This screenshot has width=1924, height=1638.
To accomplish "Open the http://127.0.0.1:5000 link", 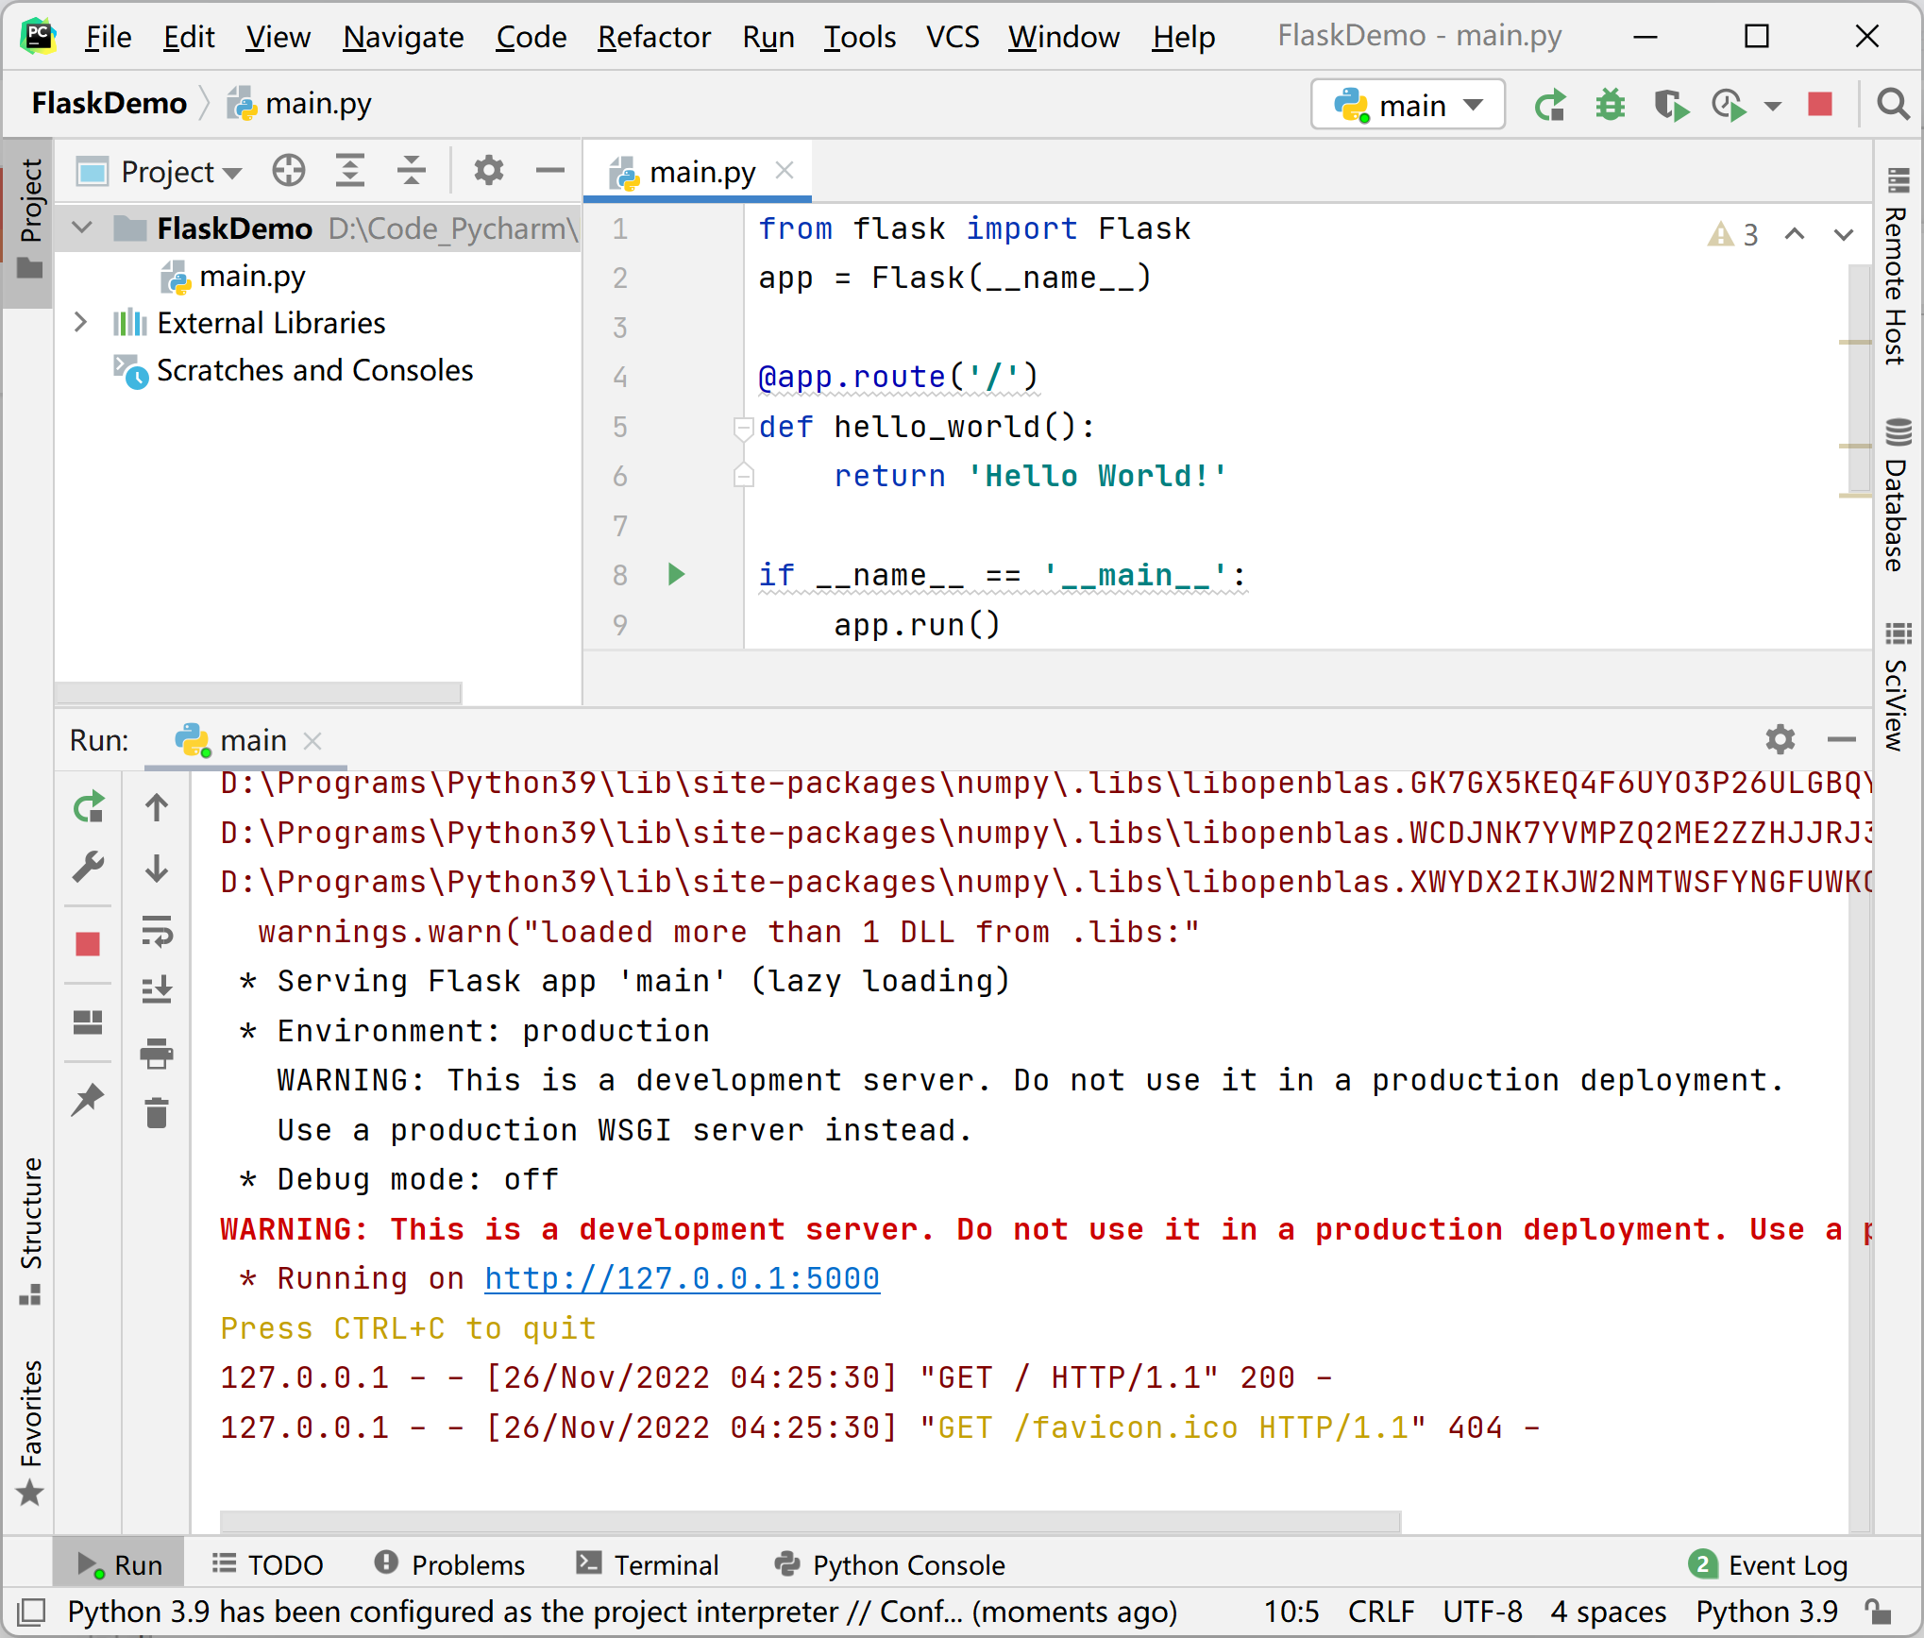I will pyautogui.click(x=682, y=1278).
